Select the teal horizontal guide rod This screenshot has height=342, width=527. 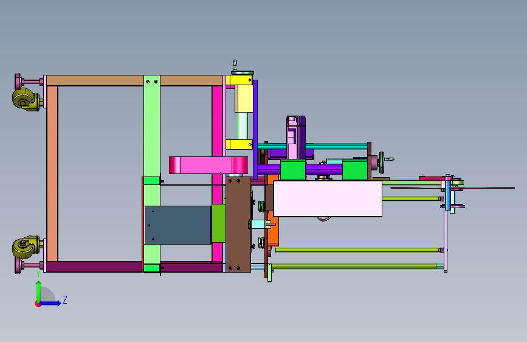(312, 146)
